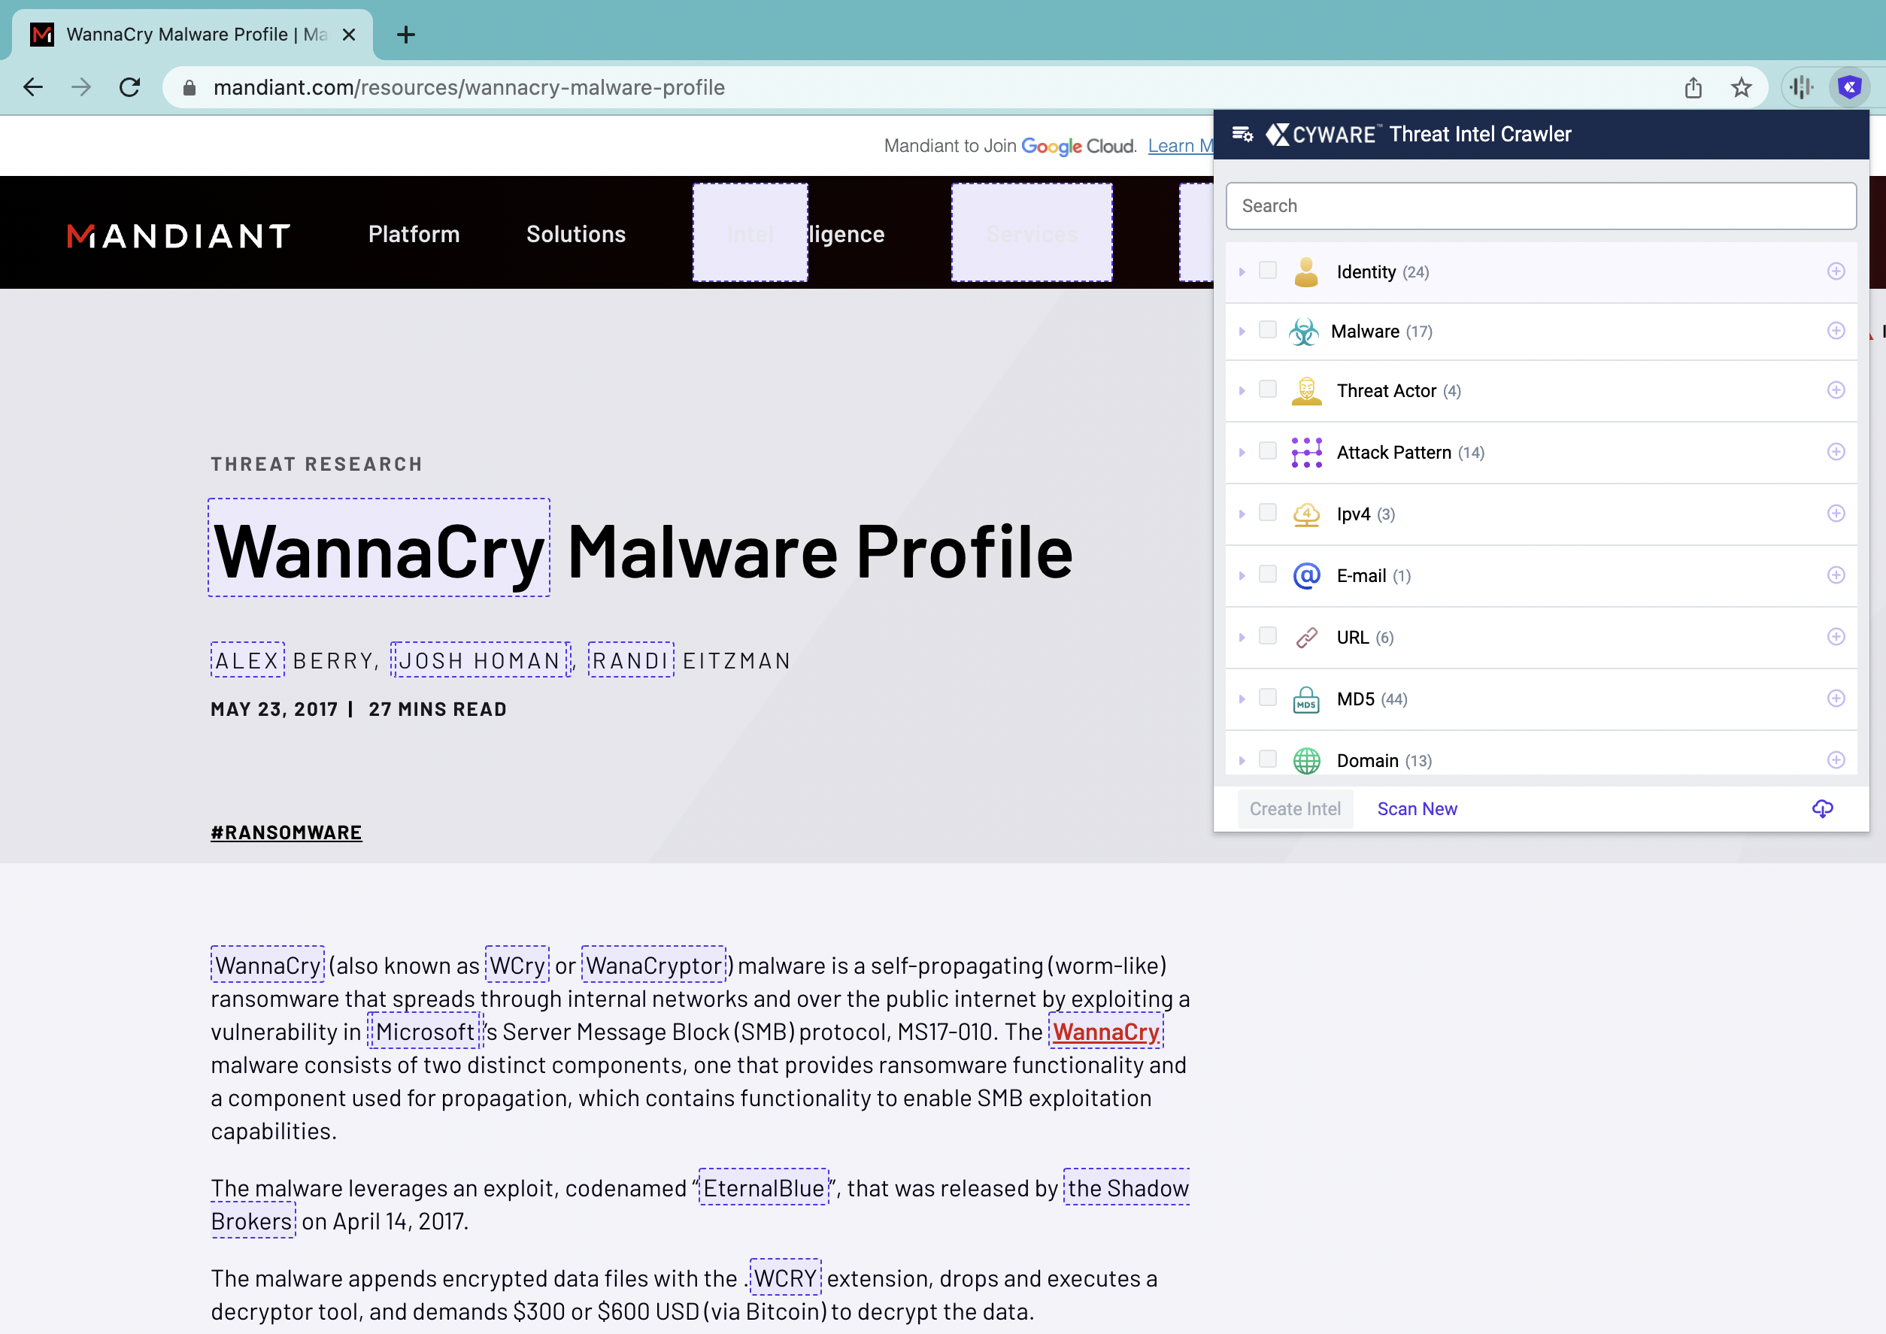This screenshot has height=1334, width=1886.
Task: Click the audio waveform extension icon
Action: pos(1800,87)
